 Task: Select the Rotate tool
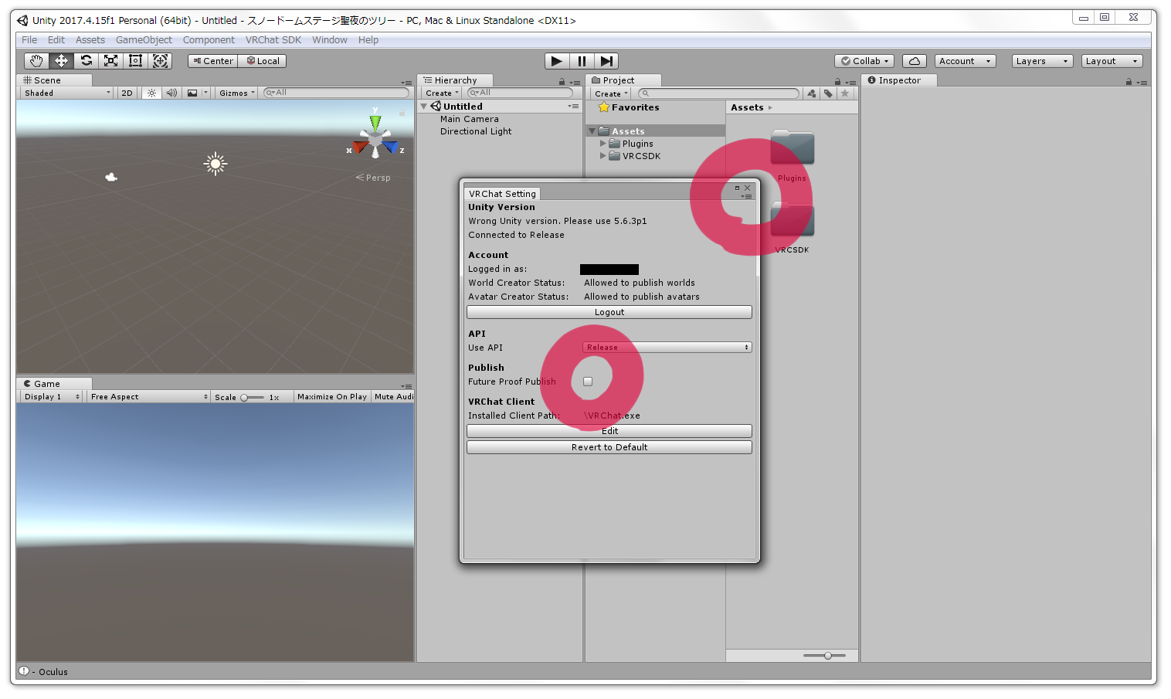tap(86, 61)
